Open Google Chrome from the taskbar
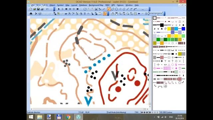The height and width of the screenshot is (120, 213). pyautogui.click(x=68, y=117)
